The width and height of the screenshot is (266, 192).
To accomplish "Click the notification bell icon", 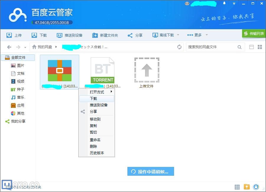I will 224,3.
